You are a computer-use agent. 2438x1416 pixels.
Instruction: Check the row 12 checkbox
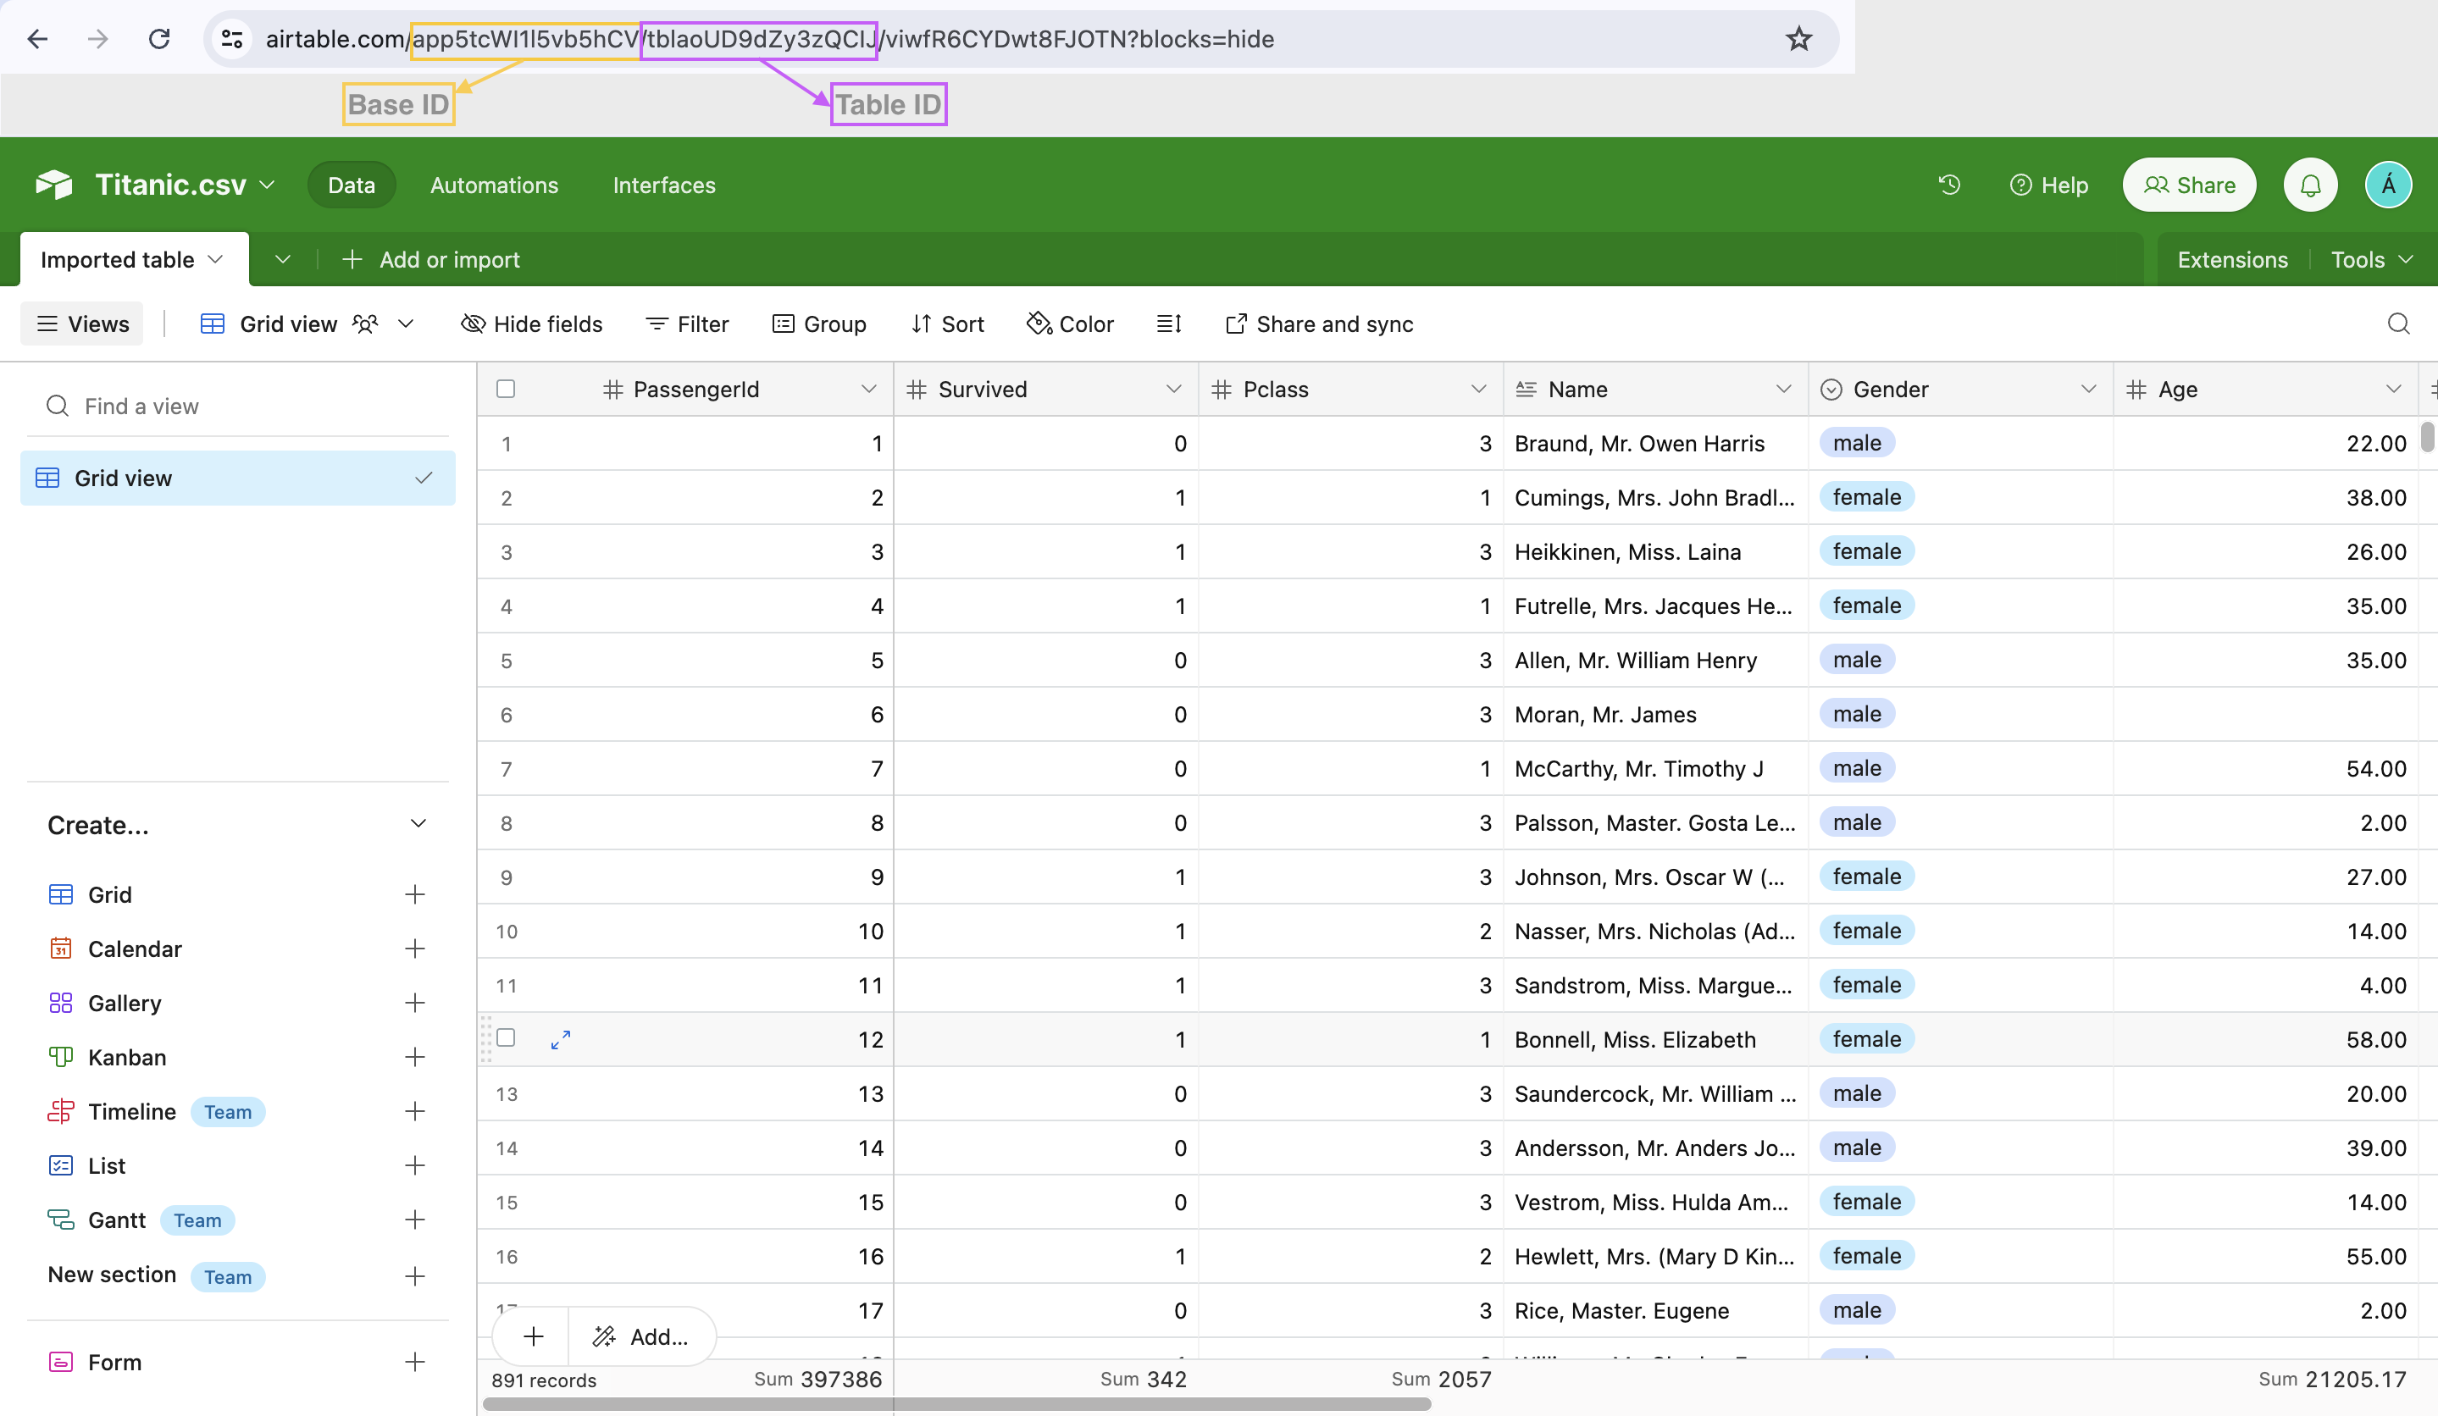click(506, 1037)
